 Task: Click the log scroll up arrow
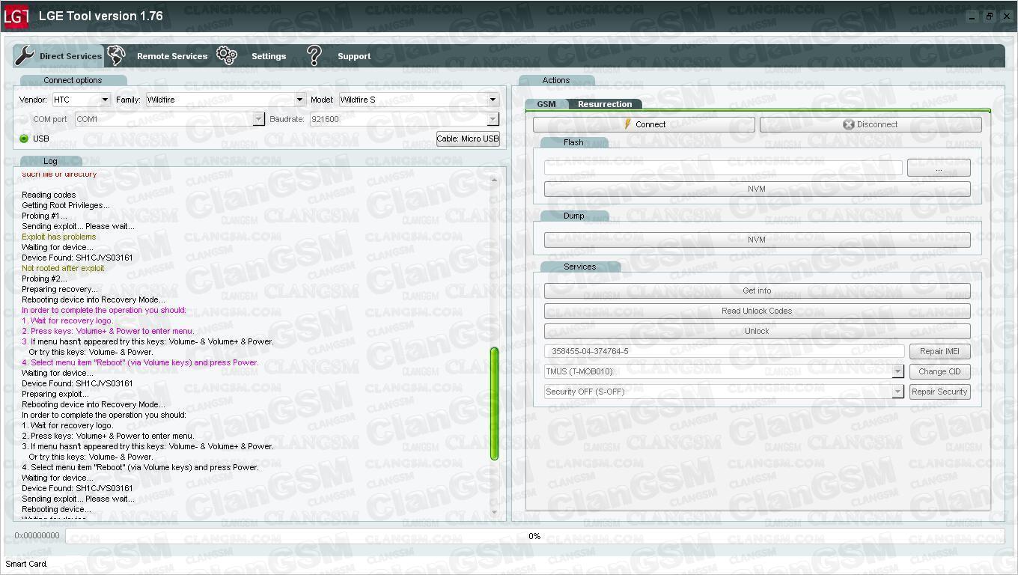[x=494, y=180]
